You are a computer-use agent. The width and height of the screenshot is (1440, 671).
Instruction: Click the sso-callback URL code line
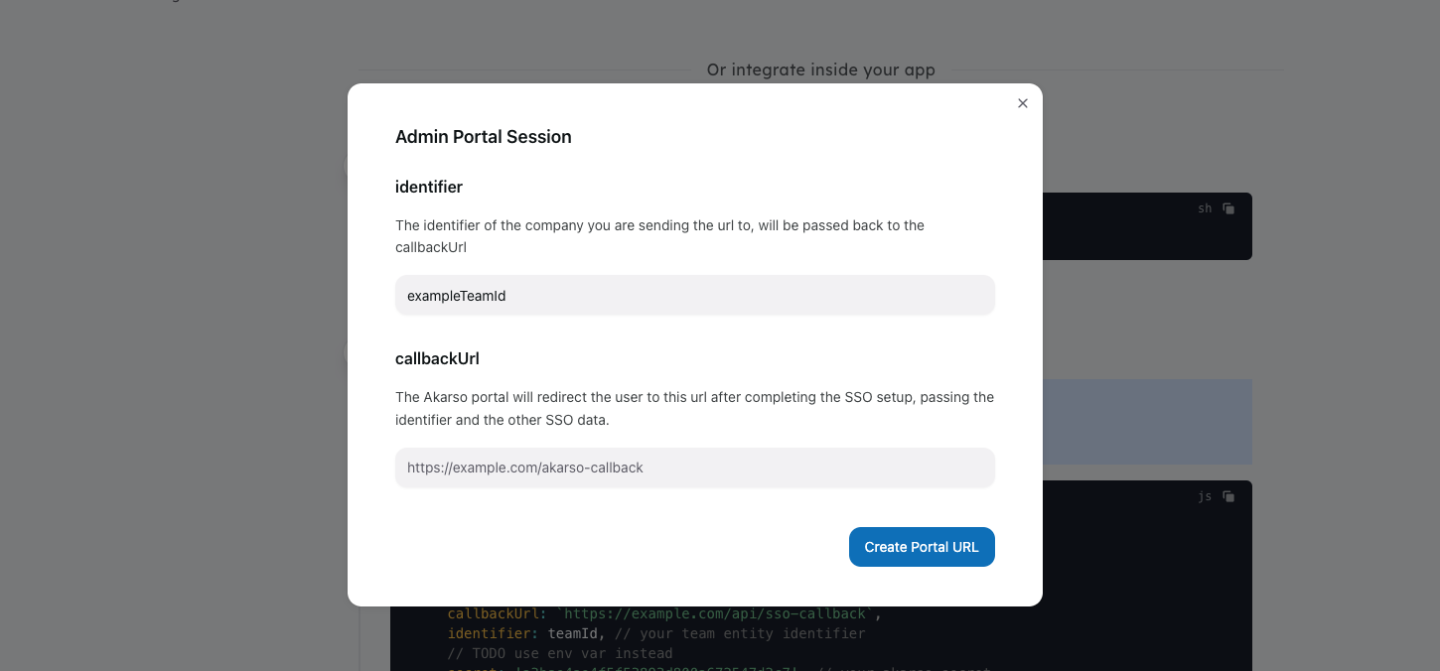pyautogui.click(x=663, y=613)
